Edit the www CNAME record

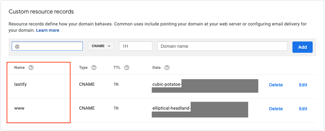(303, 109)
